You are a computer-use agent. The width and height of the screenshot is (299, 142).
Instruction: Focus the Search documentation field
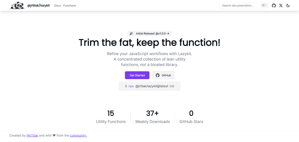pyautogui.click(x=244, y=6)
